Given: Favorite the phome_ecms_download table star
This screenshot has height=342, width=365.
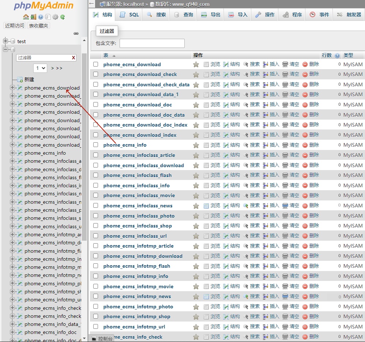Looking at the screenshot, I should point(196,64).
